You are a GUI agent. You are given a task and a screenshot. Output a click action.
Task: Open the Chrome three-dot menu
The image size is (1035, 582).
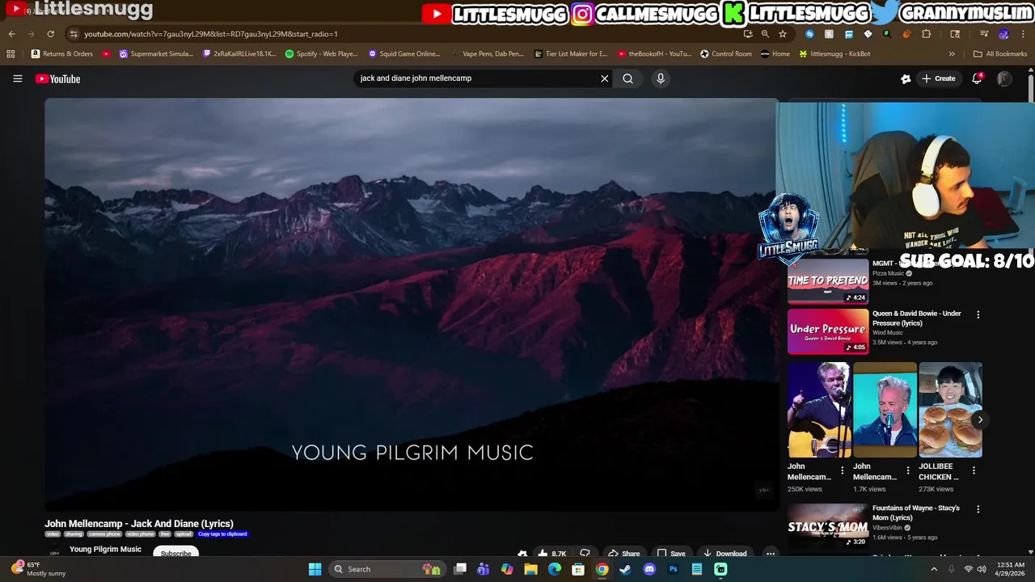[1022, 34]
